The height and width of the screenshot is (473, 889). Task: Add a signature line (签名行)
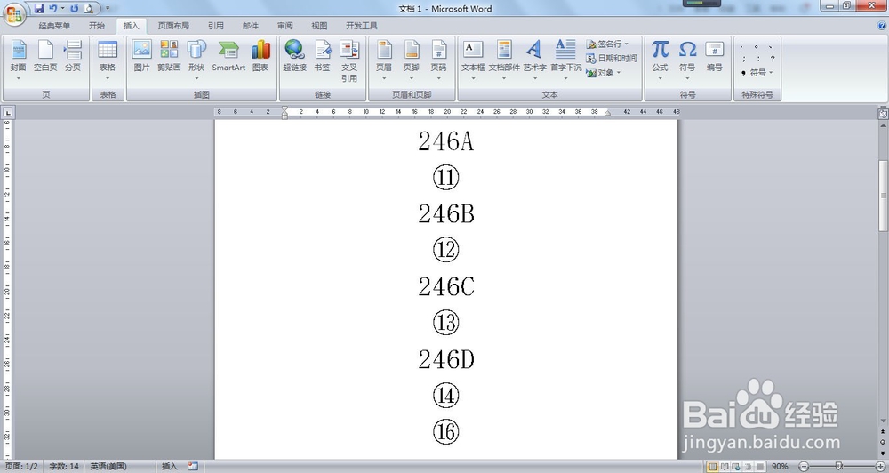click(607, 44)
